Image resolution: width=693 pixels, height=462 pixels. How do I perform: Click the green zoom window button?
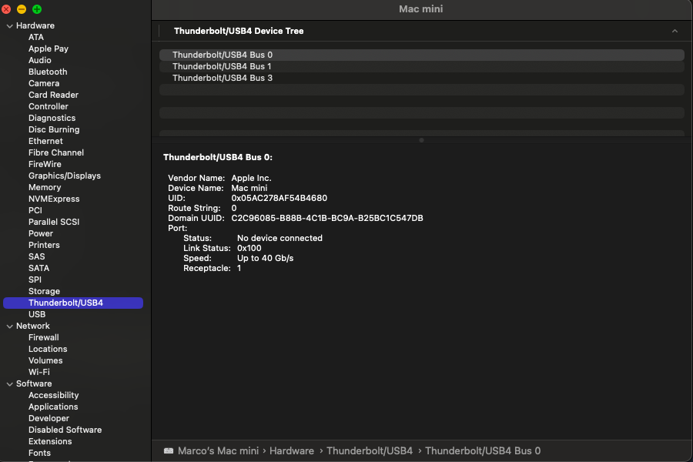37,9
